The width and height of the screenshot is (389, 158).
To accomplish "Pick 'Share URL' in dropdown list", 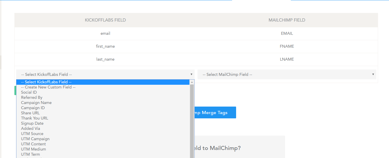I will coord(103,113).
